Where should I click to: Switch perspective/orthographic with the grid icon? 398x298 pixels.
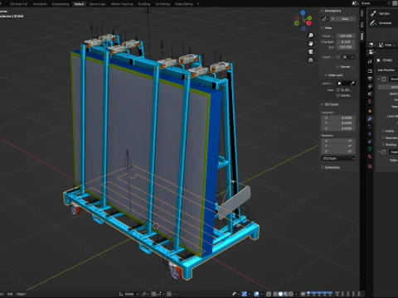tap(311, 60)
